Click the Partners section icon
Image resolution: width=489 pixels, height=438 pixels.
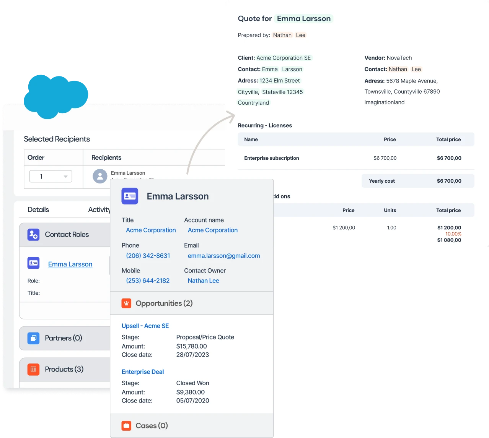(33, 338)
